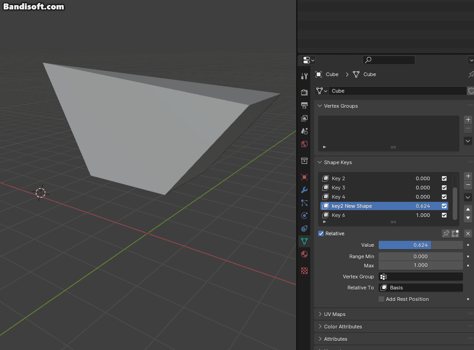Click the Cube mesh icon in breadcrumb

356,74
